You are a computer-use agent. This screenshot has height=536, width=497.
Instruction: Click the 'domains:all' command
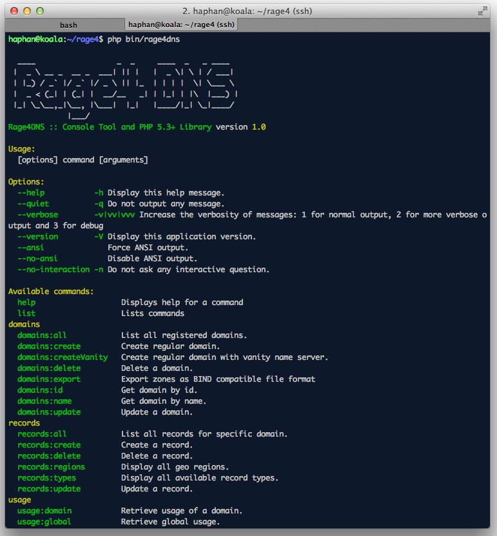(x=42, y=335)
